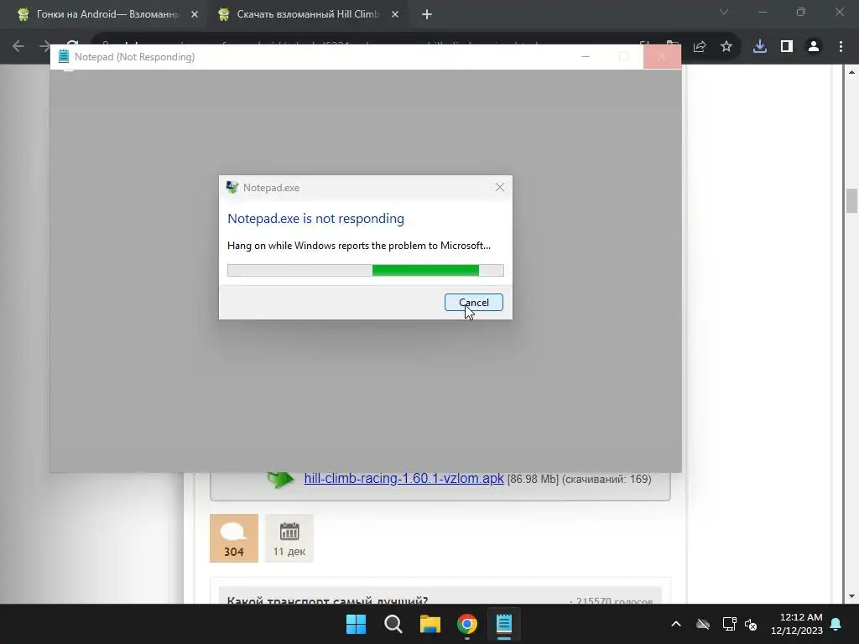Open the 304 comments button

[x=234, y=538]
